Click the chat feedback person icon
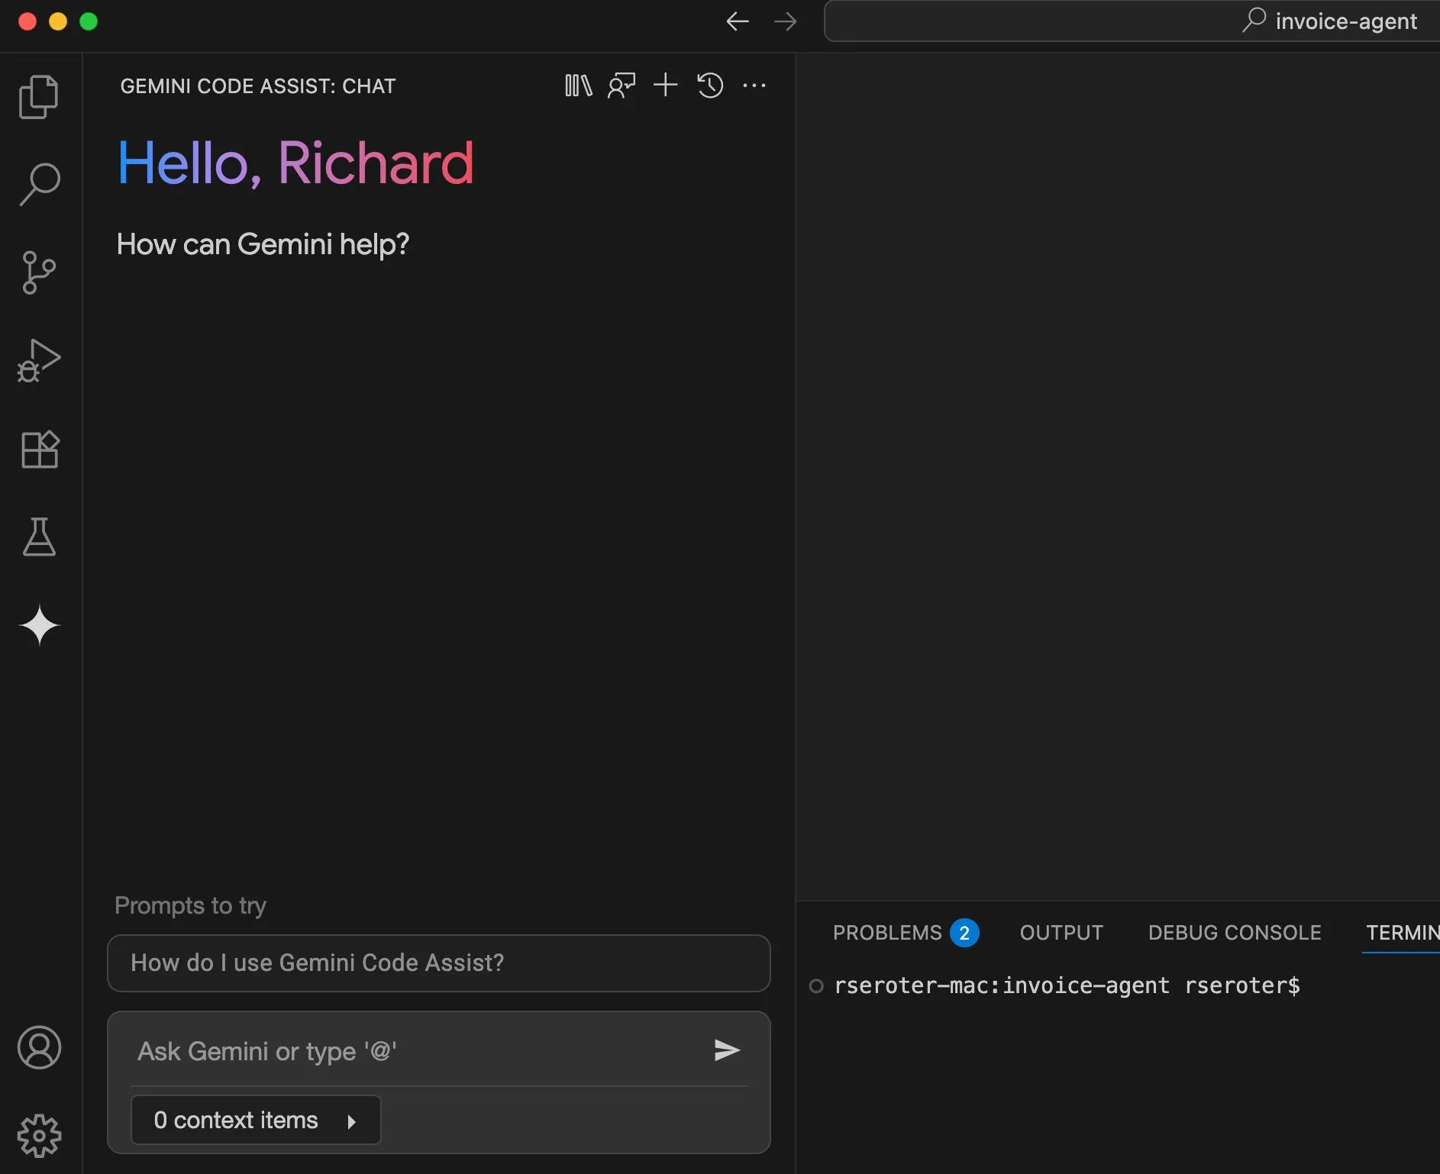The height and width of the screenshot is (1174, 1440). pyautogui.click(x=622, y=85)
